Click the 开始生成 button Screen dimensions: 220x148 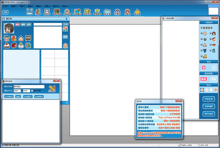(x=209, y=98)
